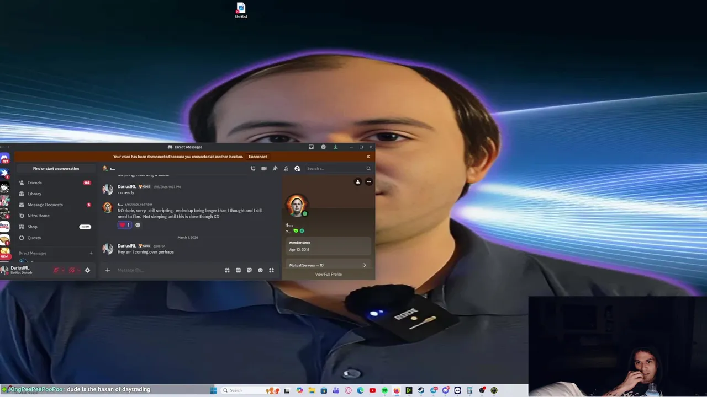Open the apps launcher in message bar
Viewport: 707px width, 397px height.
(271, 270)
